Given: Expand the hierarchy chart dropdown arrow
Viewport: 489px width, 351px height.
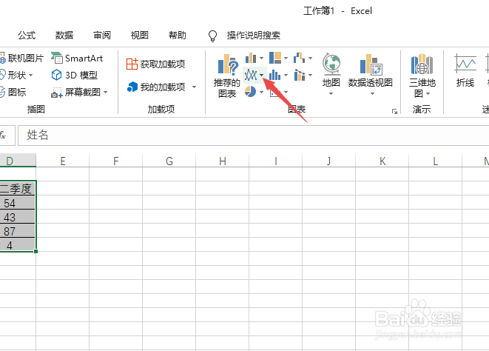Looking at the screenshot, I should click(x=286, y=58).
